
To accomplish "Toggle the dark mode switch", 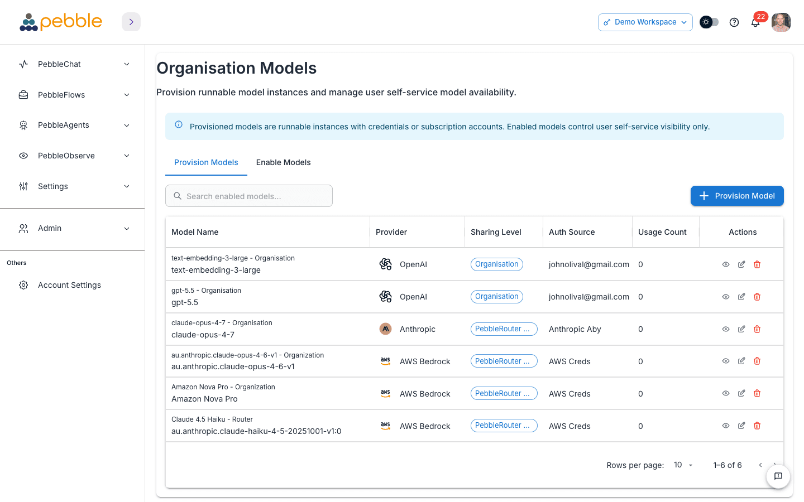I will click(709, 22).
